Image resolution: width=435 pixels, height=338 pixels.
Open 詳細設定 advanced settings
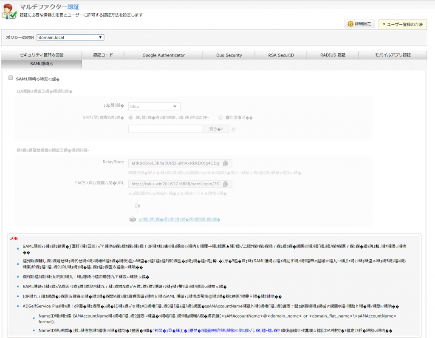point(359,24)
